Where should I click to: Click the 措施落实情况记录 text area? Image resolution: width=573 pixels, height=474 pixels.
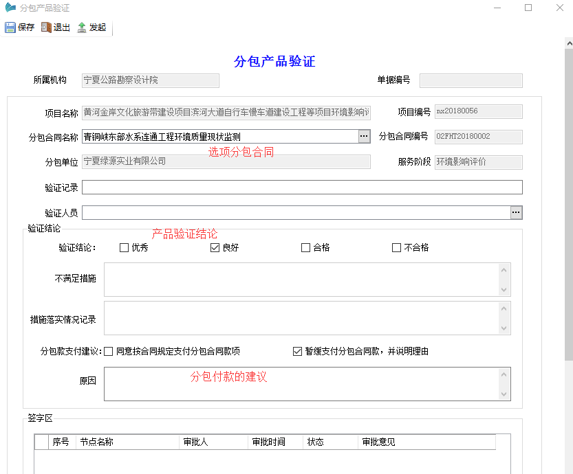pos(303,317)
